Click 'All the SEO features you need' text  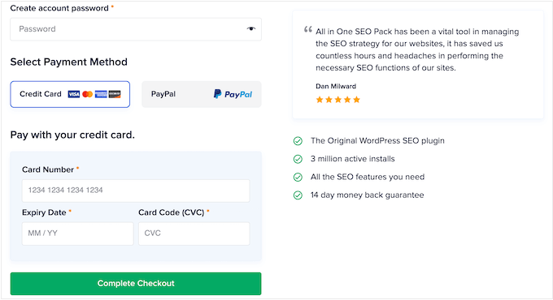tap(368, 177)
